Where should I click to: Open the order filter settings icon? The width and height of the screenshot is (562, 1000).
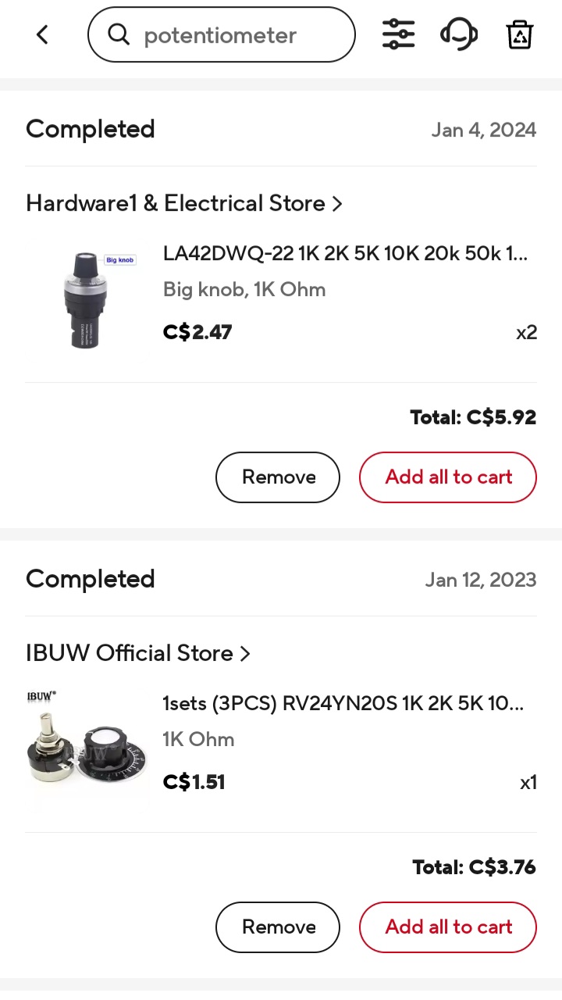point(398,34)
